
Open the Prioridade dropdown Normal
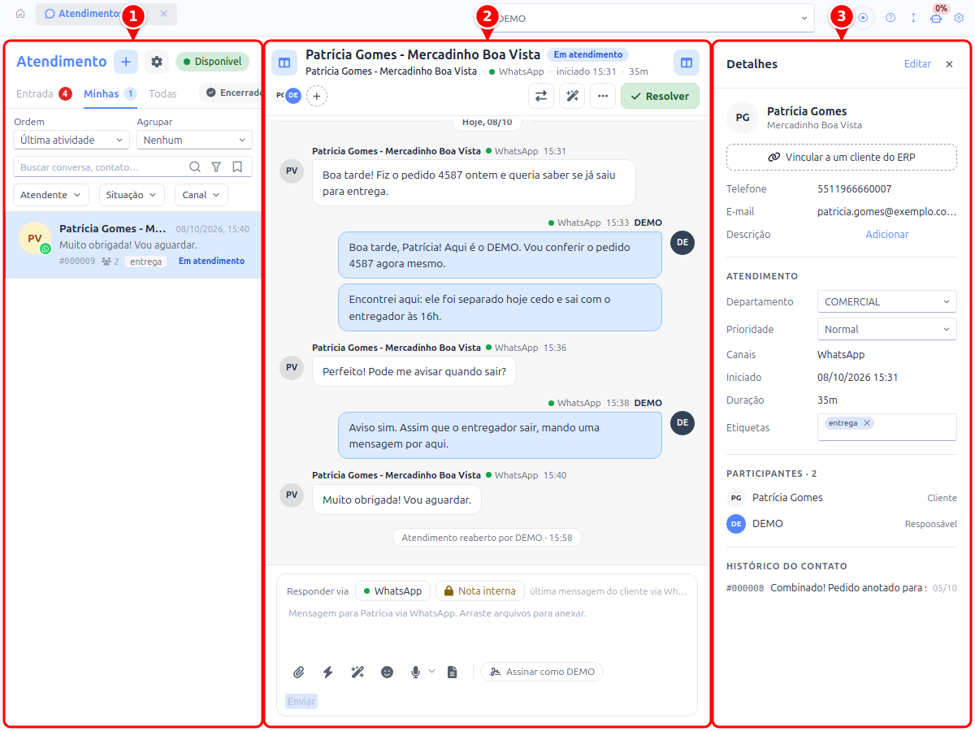coord(887,329)
